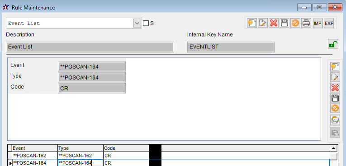
Task: Click the printer icon in top toolbar
Action: click(306, 23)
